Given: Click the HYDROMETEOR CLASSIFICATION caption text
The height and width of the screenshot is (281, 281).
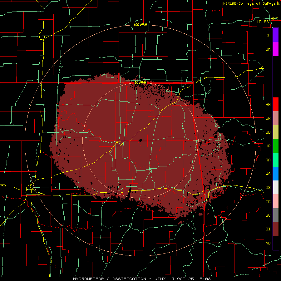Looking at the screenshot, I should pos(110,279).
